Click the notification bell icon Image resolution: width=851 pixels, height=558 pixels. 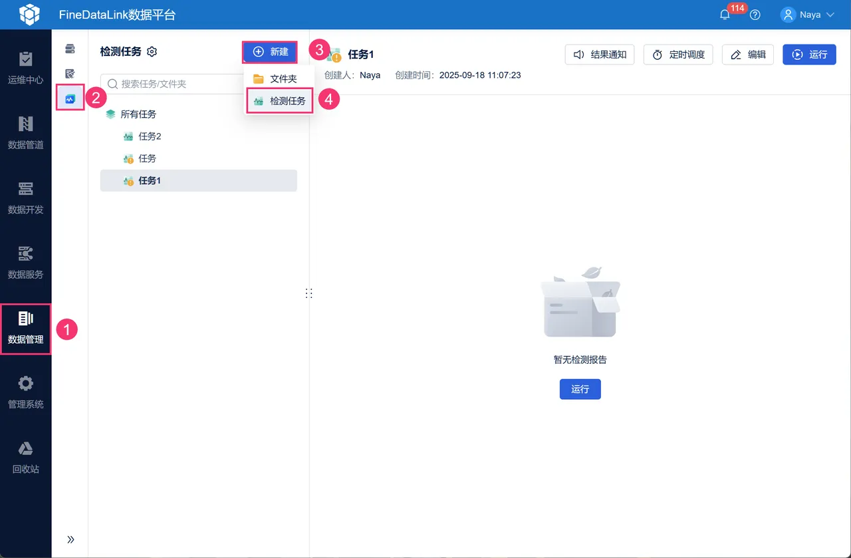click(725, 15)
